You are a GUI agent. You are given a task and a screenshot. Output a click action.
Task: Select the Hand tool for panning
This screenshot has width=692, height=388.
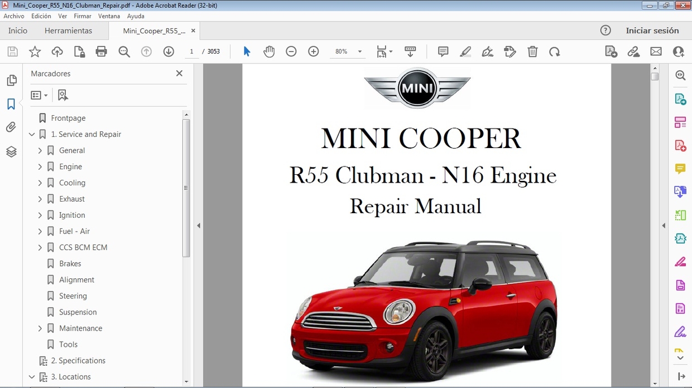pyautogui.click(x=269, y=51)
